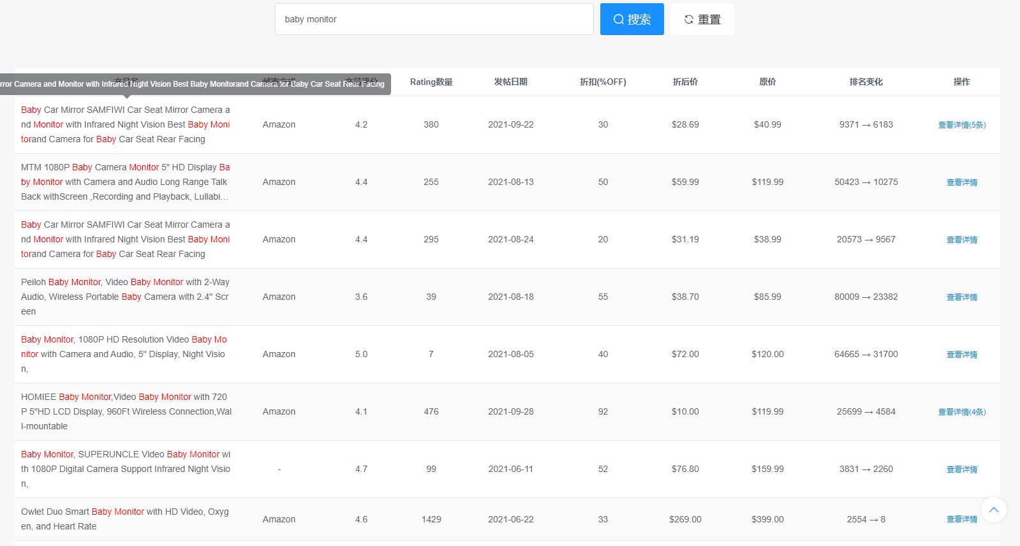Click the 折扣(%OFF) column header

point(603,82)
